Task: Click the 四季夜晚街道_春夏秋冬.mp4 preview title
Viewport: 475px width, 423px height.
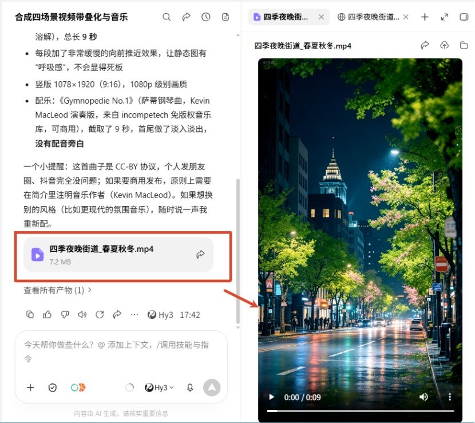Action: tap(303, 46)
